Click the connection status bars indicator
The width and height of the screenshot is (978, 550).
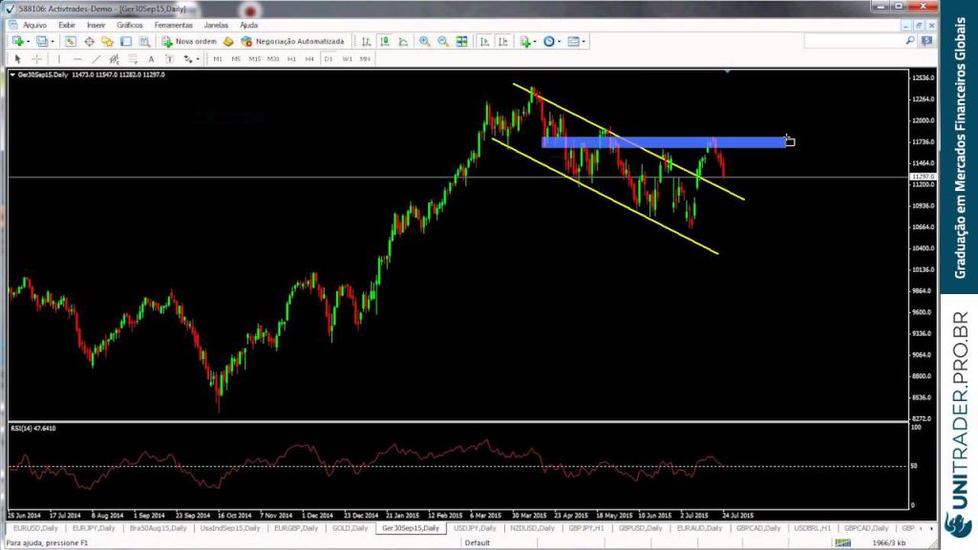(x=842, y=543)
